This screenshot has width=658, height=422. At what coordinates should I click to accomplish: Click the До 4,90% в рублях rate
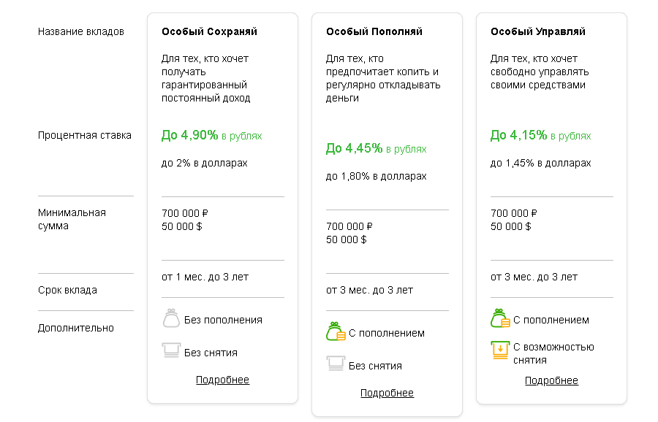[211, 135]
